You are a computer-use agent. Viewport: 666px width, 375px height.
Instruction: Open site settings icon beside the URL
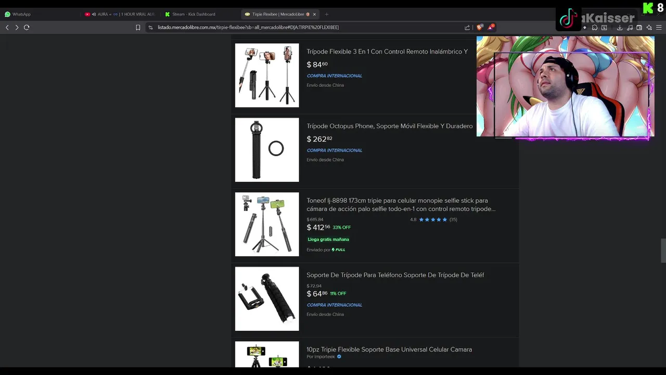click(150, 28)
